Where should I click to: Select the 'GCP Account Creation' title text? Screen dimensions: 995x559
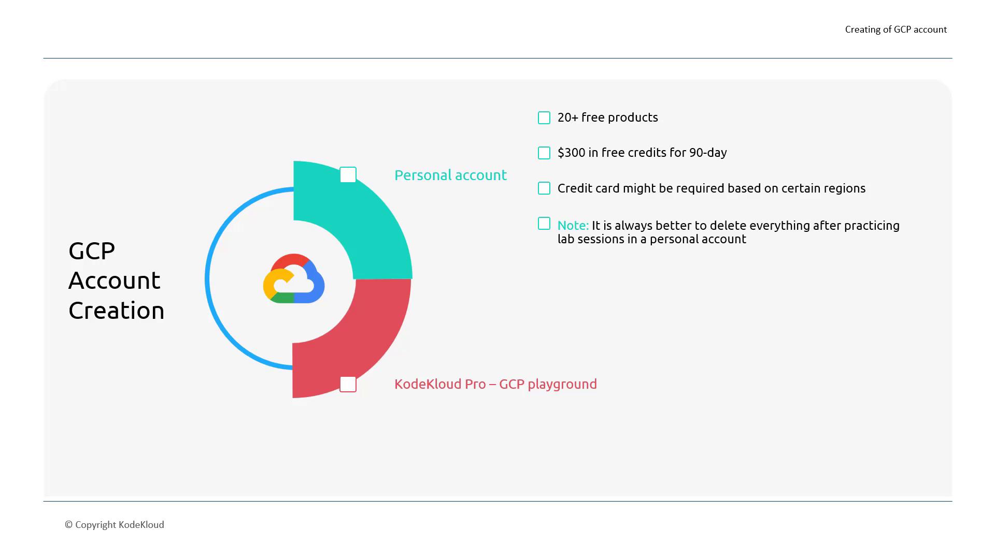coord(116,281)
